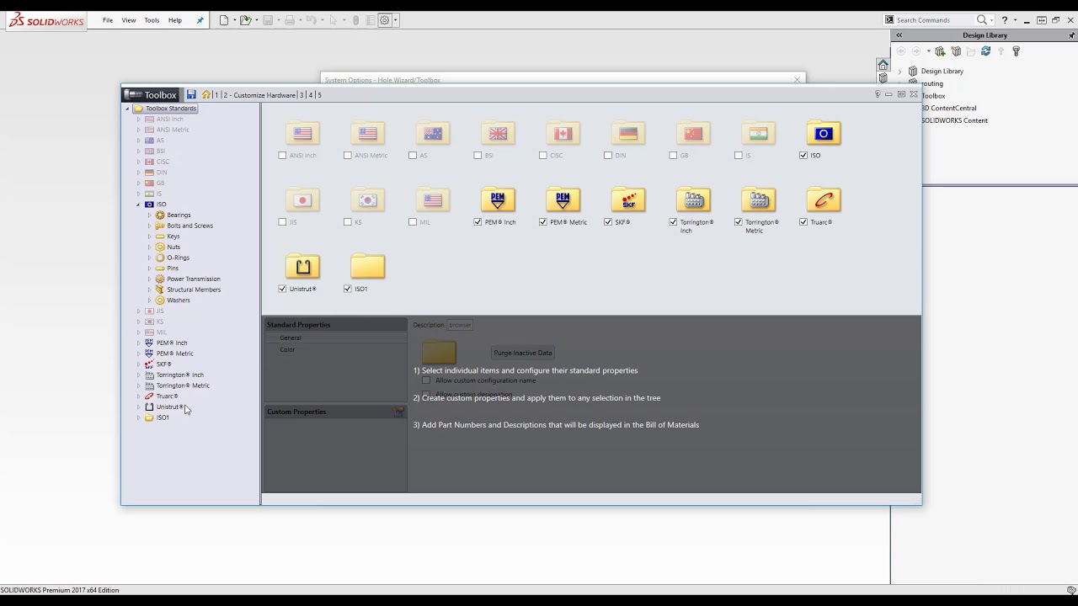Click the Search Commands input field
The height and width of the screenshot is (606, 1078).
[933, 20]
